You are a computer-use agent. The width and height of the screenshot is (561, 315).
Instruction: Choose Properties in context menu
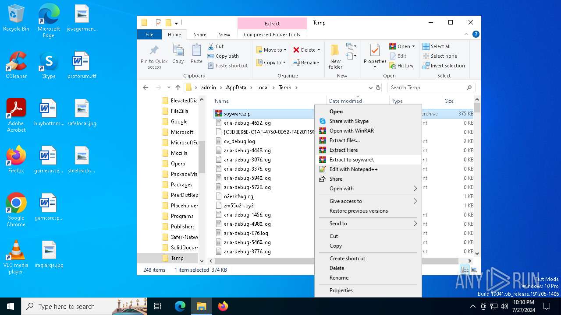pyautogui.click(x=368, y=290)
